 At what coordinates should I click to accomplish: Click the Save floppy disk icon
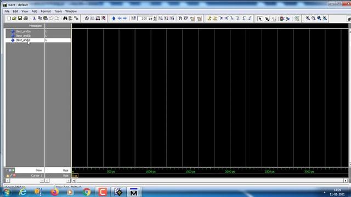[x=20, y=18]
